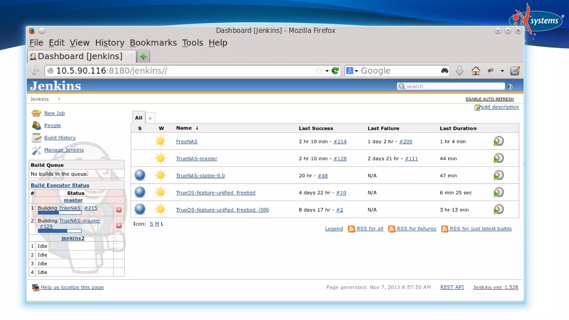Viewport: 569px width, 320px height.
Task: Click the schedule build icon for FreeNAS
Action: click(498, 141)
